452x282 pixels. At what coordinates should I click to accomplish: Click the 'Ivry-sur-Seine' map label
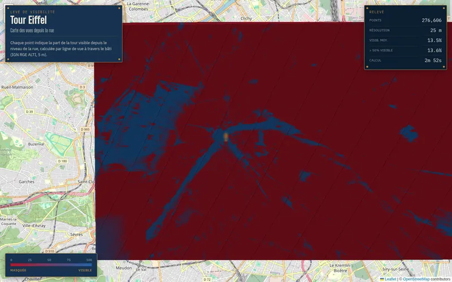tap(395, 269)
